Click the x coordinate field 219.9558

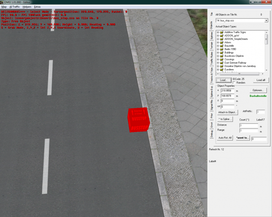click(227, 91)
